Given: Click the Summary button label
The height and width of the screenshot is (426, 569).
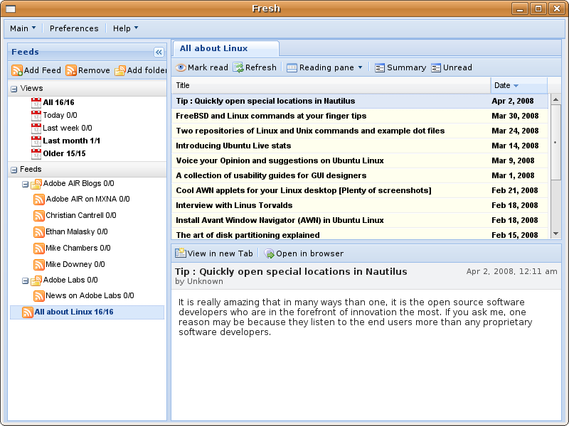Looking at the screenshot, I should point(406,67).
